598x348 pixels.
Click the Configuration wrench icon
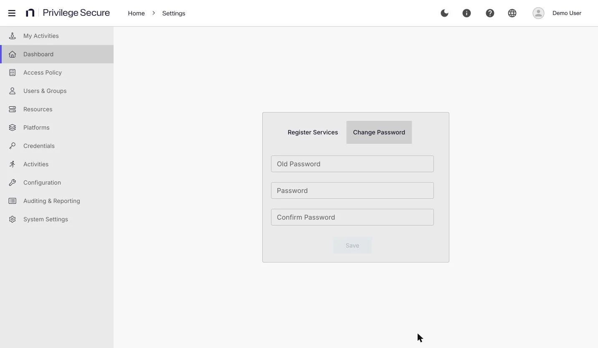(x=13, y=183)
